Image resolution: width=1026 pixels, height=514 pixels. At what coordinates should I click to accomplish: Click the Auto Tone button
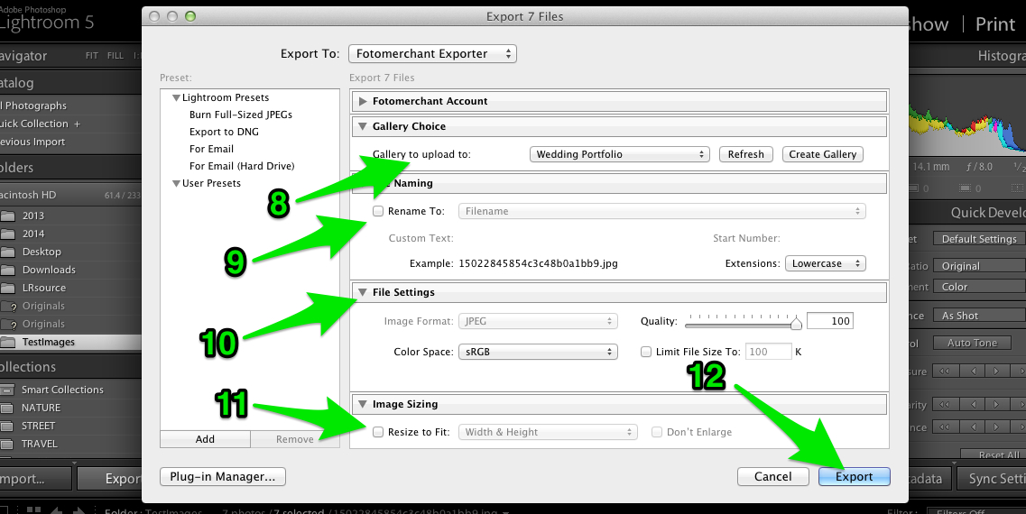coord(973,343)
